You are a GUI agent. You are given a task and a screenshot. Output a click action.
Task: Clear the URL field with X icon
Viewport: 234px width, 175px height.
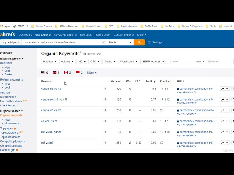point(103,42)
